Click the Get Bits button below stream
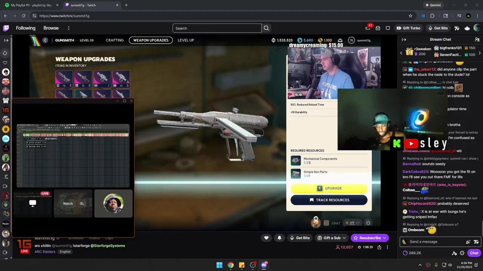 click(x=300, y=238)
